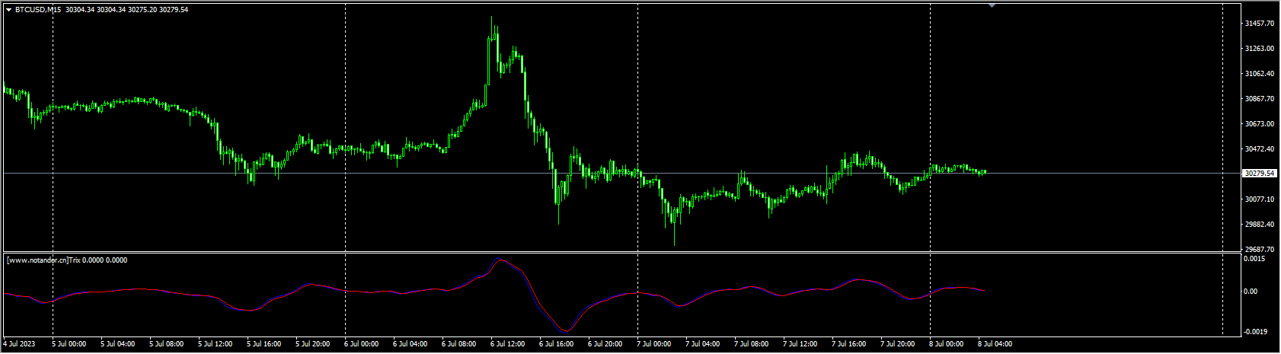Image resolution: width=1281 pixels, height=354 pixels.
Task: Click the 7 Jul 16:00 time label
Action: [849, 344]
